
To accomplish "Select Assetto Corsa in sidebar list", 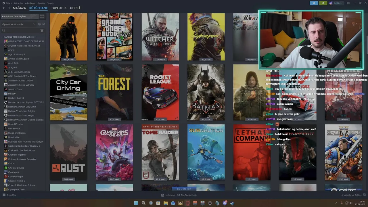I will (x=15, y=89).
